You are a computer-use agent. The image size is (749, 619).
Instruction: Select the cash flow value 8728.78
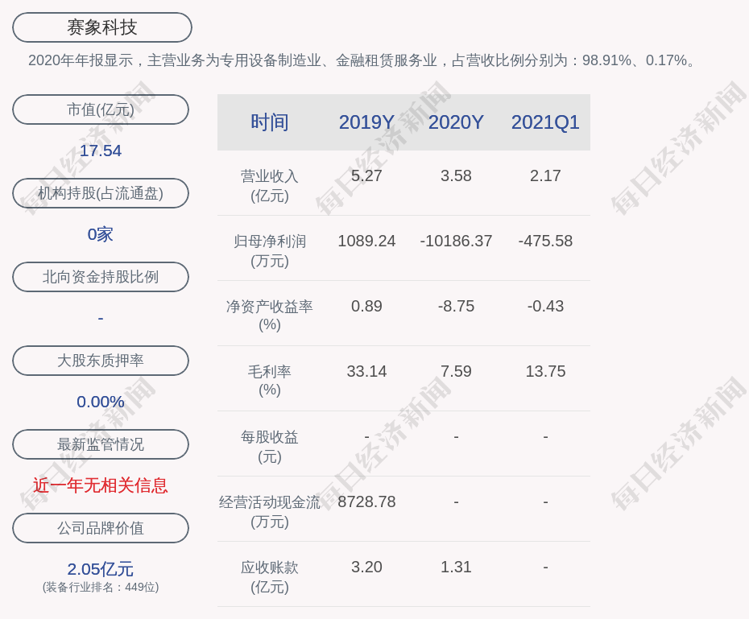click(x=367, y=502)
